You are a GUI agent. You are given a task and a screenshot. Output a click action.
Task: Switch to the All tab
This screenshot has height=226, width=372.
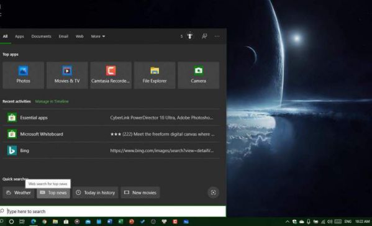(x=5, y=36)
